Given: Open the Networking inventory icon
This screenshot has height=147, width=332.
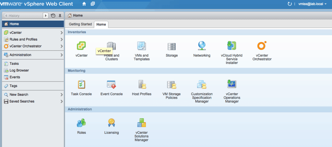Looking at the screenshot, I should 202,46.
